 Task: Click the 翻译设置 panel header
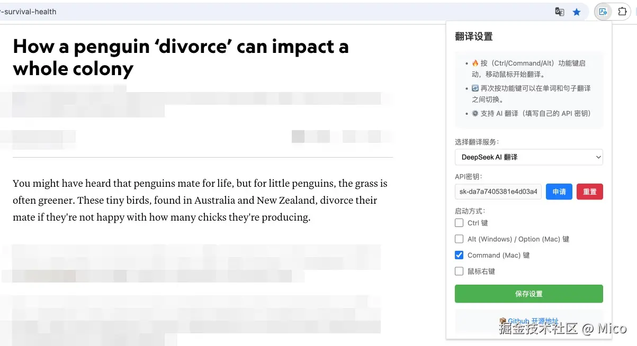(473, 36)
